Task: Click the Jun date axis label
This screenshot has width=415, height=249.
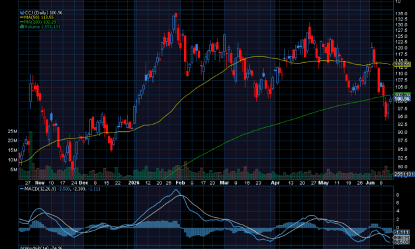Action: [370, 183]
